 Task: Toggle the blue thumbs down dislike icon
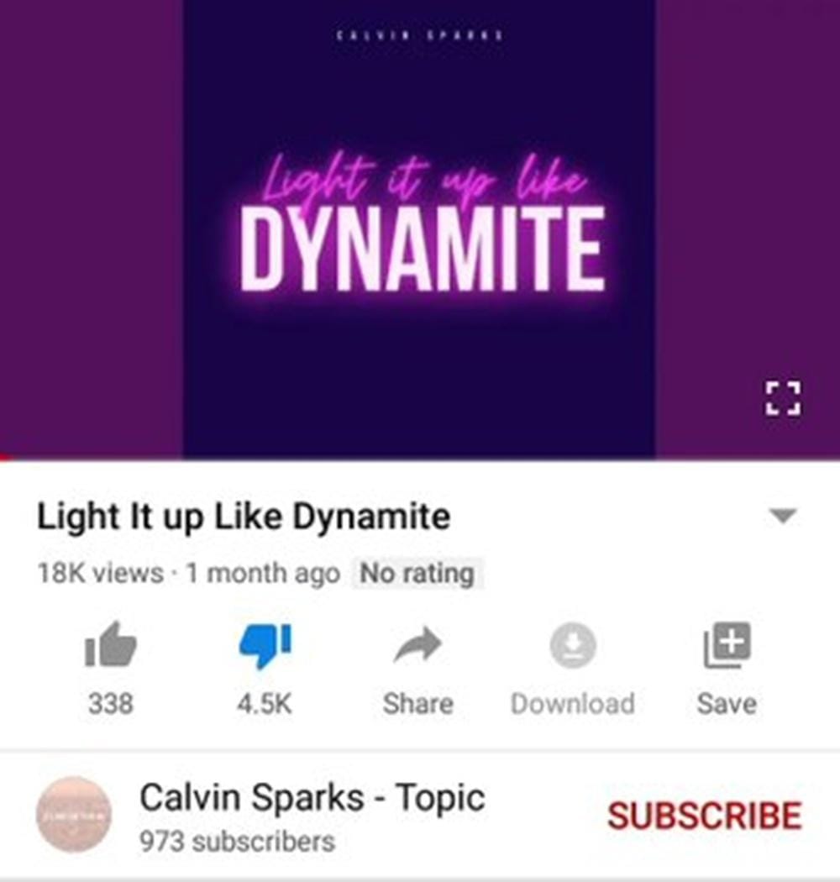[x=265, y=646]
